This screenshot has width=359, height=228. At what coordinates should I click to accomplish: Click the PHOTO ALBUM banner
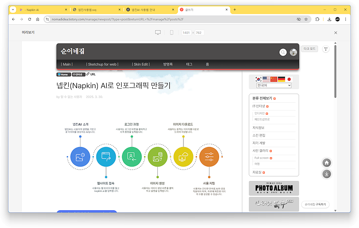click(274, 188)
